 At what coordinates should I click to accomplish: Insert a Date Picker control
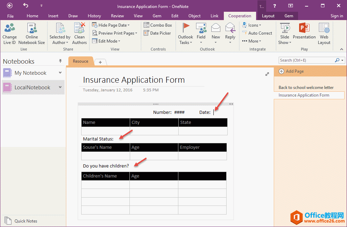(x=157, y=33)
